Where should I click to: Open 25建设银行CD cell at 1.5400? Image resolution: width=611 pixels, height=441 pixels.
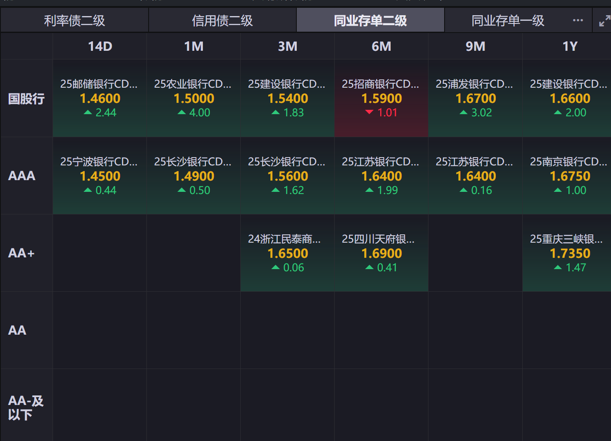pyautogui.click(x=288, y=99)
